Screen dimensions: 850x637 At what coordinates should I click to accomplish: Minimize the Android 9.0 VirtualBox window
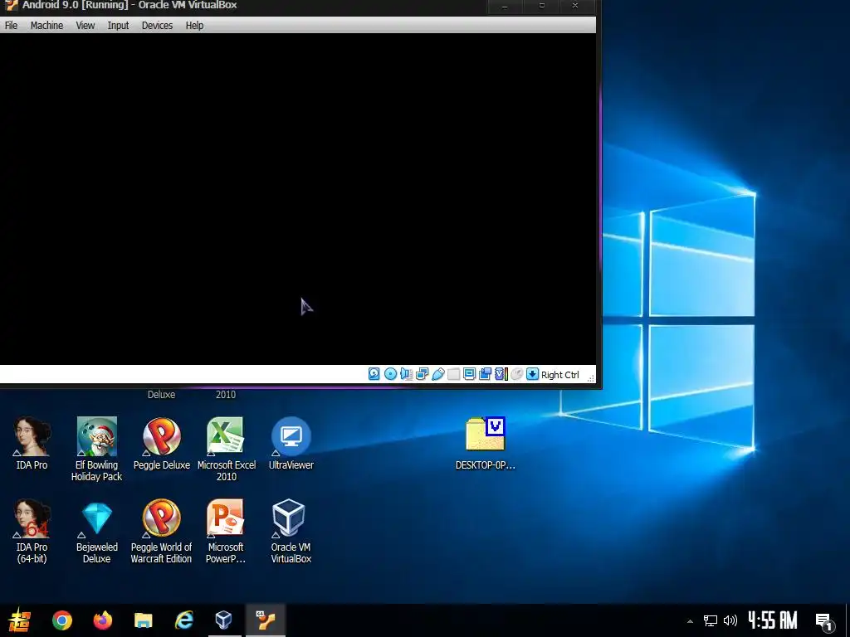pos(505,6)
